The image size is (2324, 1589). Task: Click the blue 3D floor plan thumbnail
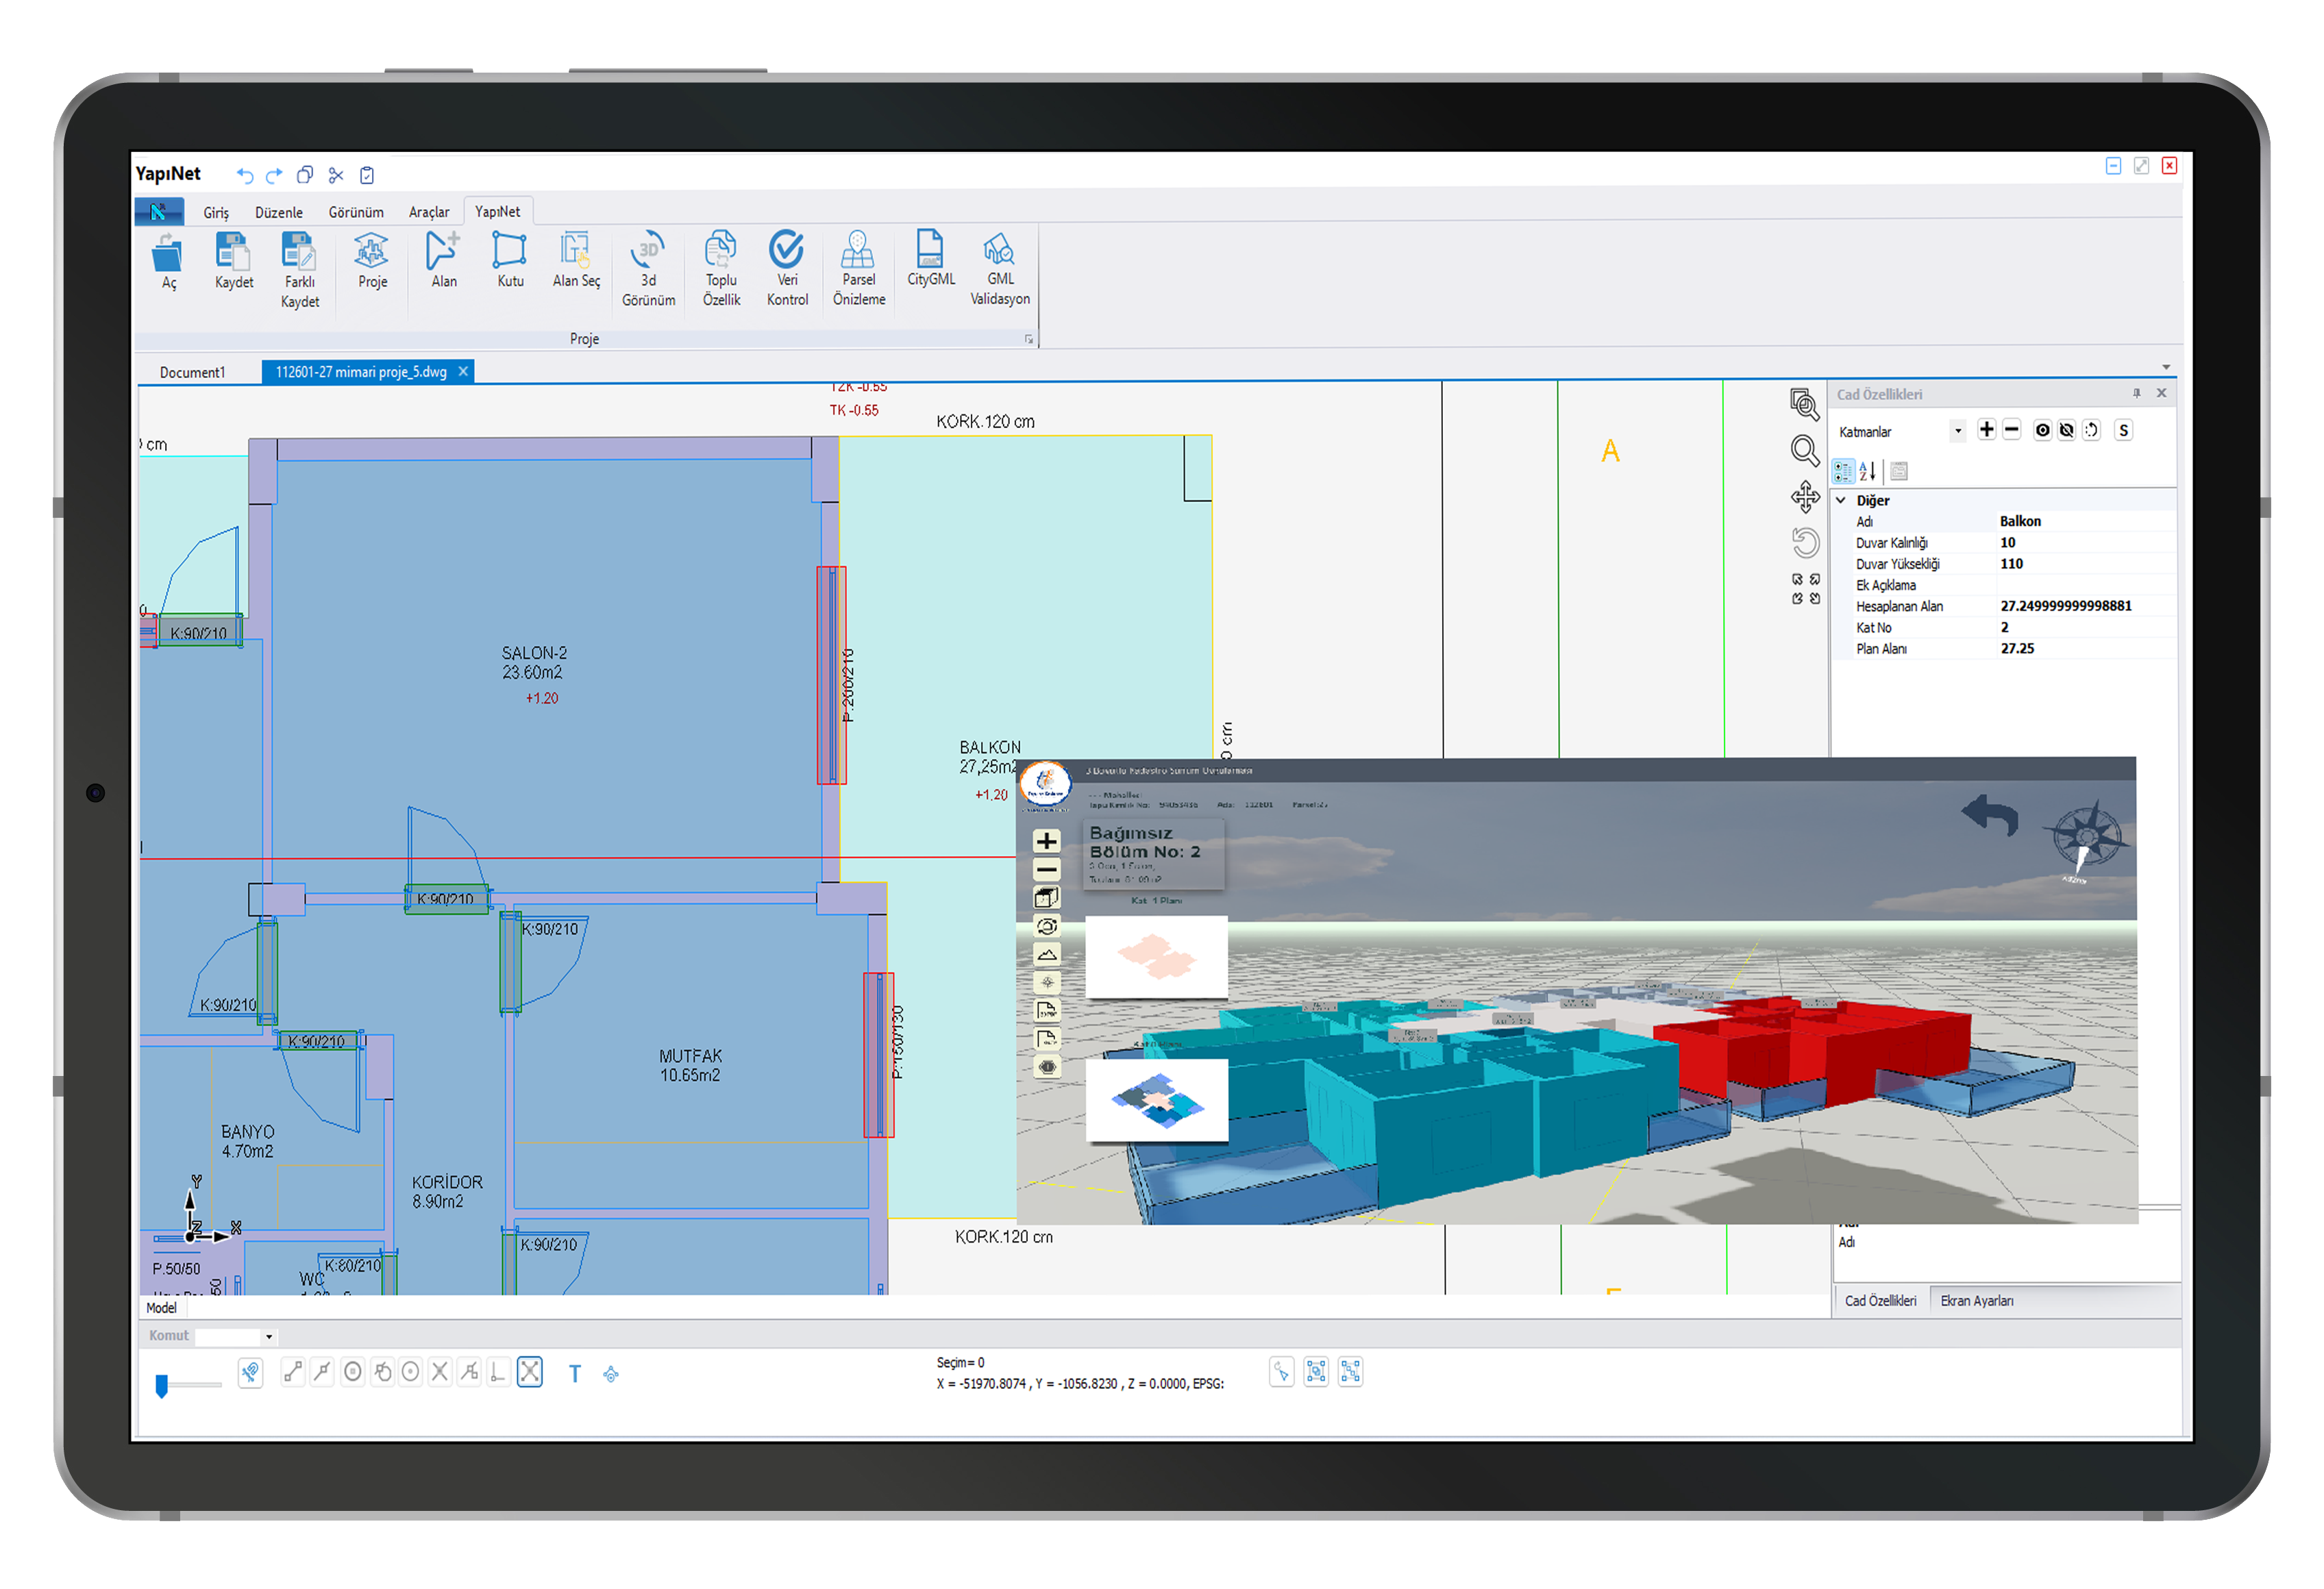[x=1156, y=1099]
